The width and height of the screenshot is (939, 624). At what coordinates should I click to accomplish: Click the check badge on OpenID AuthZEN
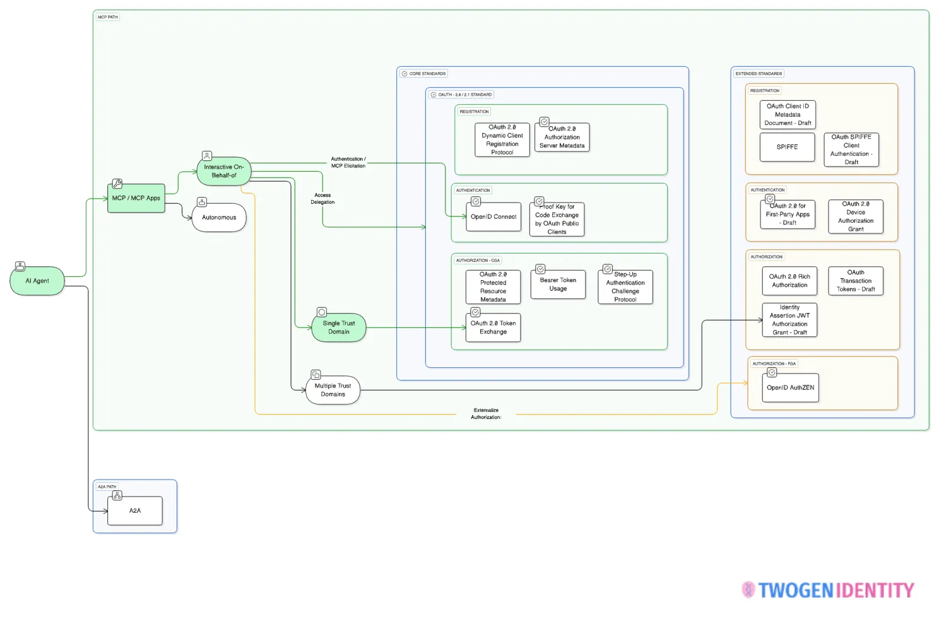[x=772, y=372]
